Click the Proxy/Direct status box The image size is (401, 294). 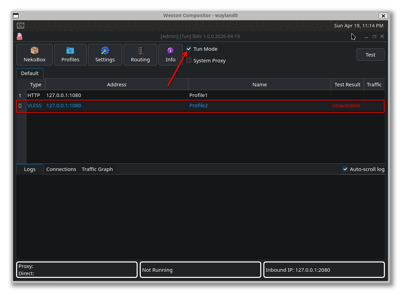pos(77,270)
